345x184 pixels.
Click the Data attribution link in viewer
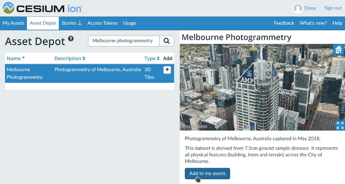coord(195,126)
